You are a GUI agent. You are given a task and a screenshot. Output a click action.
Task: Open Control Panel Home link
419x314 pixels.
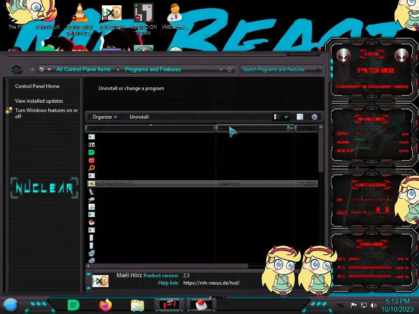coord(37,86)
